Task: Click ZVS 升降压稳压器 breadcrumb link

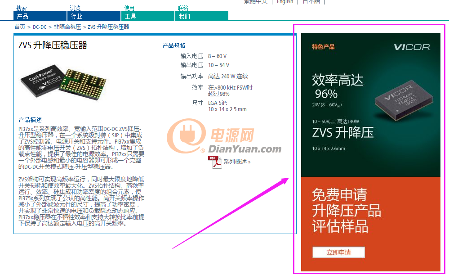Action: 108,27
